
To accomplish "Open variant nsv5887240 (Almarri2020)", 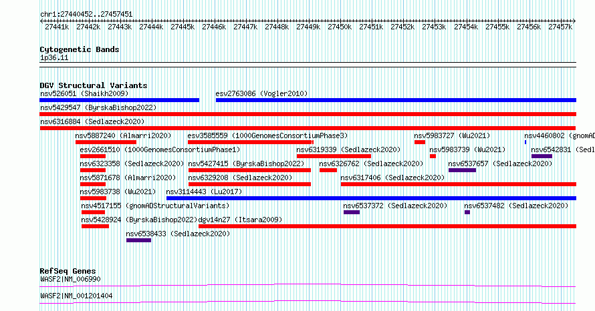I will [123, 135].
